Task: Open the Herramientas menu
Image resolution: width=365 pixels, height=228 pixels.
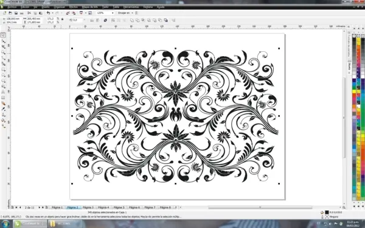Action: point(131,7)
